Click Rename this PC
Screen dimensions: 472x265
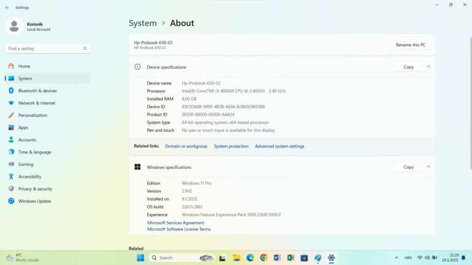click(410, 45)
